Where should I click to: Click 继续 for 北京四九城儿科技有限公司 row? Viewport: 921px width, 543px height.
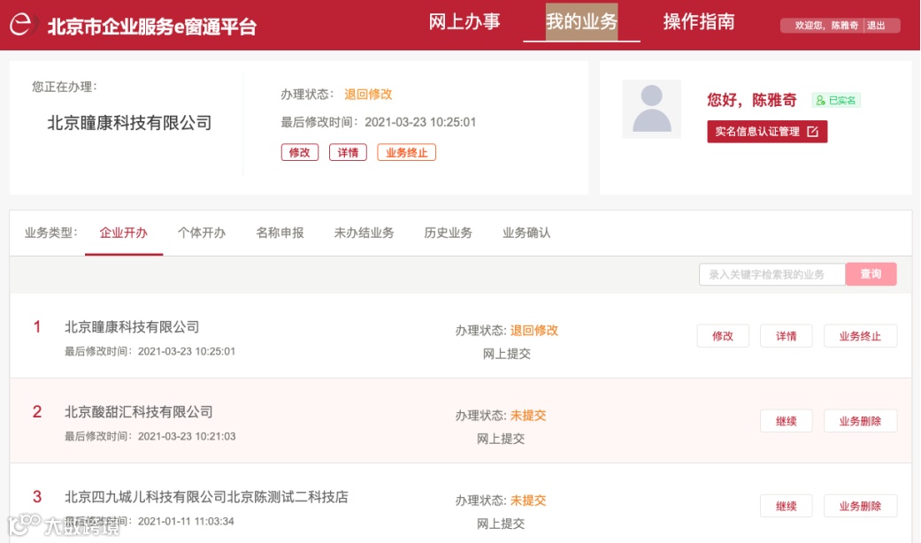[786, 506]
